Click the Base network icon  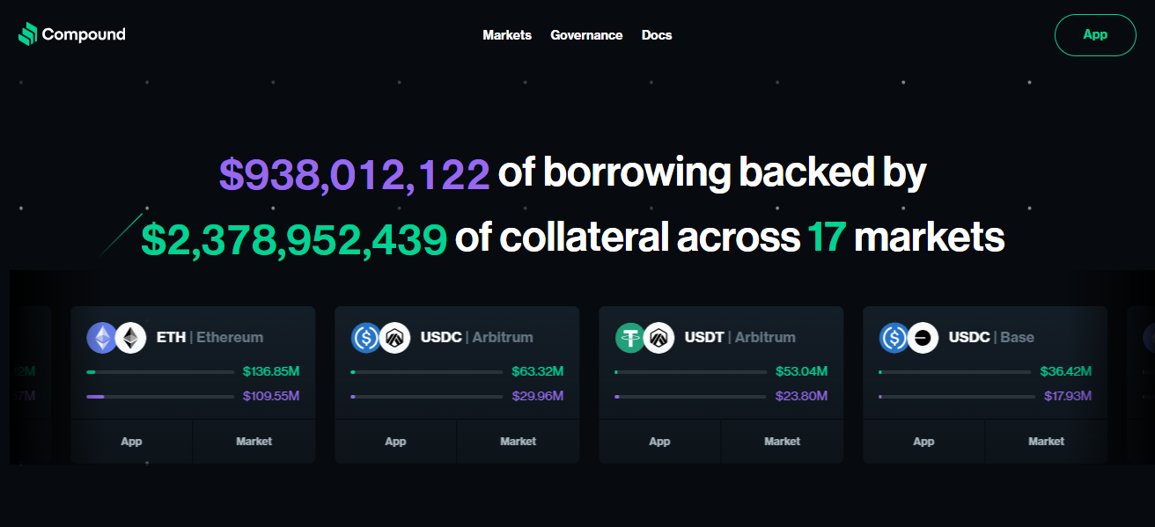click(x=923, y=337)
